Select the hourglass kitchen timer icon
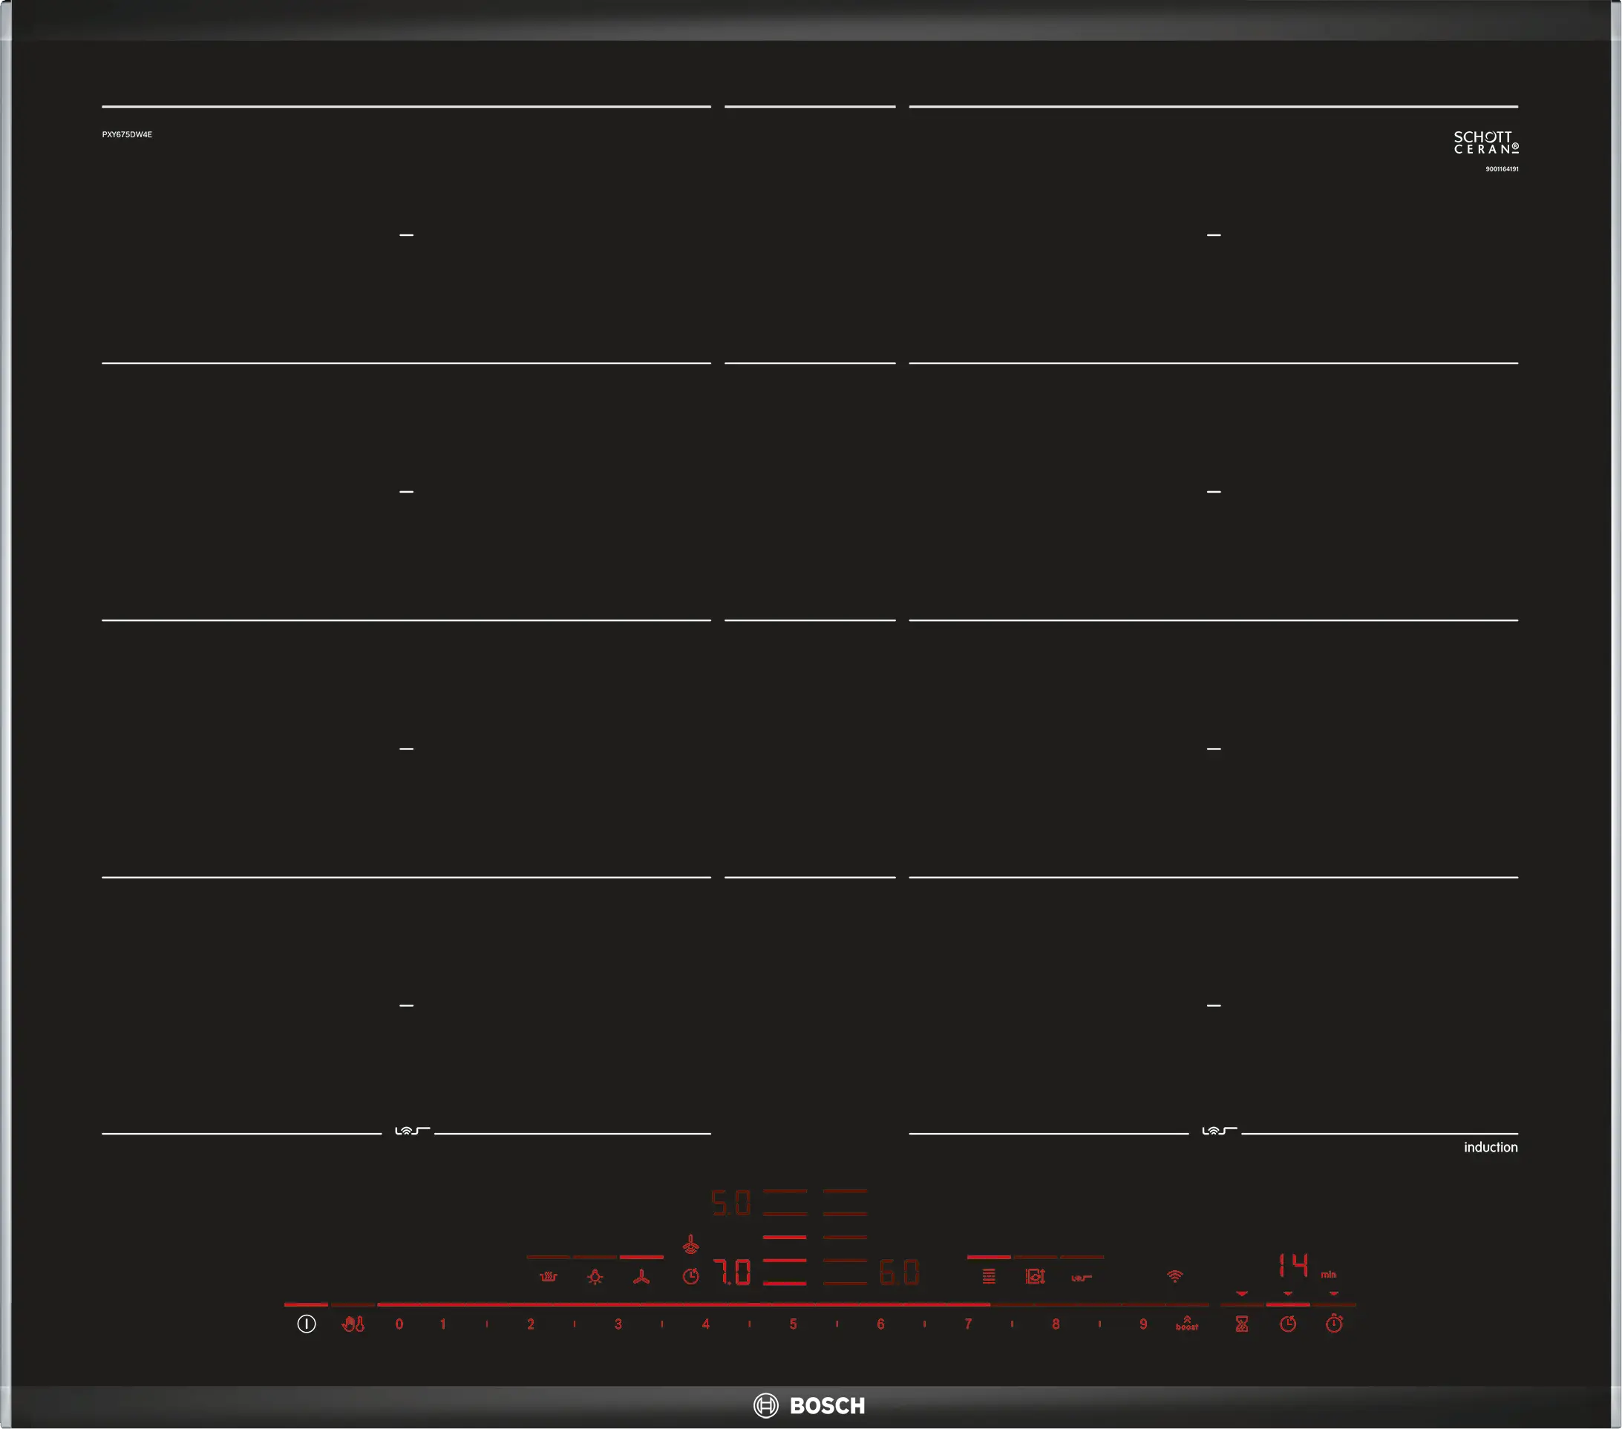 coord(1242,1324)
